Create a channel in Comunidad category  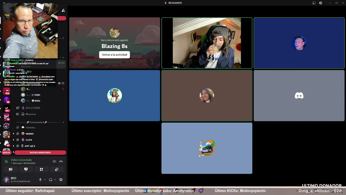click(x=63, y=122)
